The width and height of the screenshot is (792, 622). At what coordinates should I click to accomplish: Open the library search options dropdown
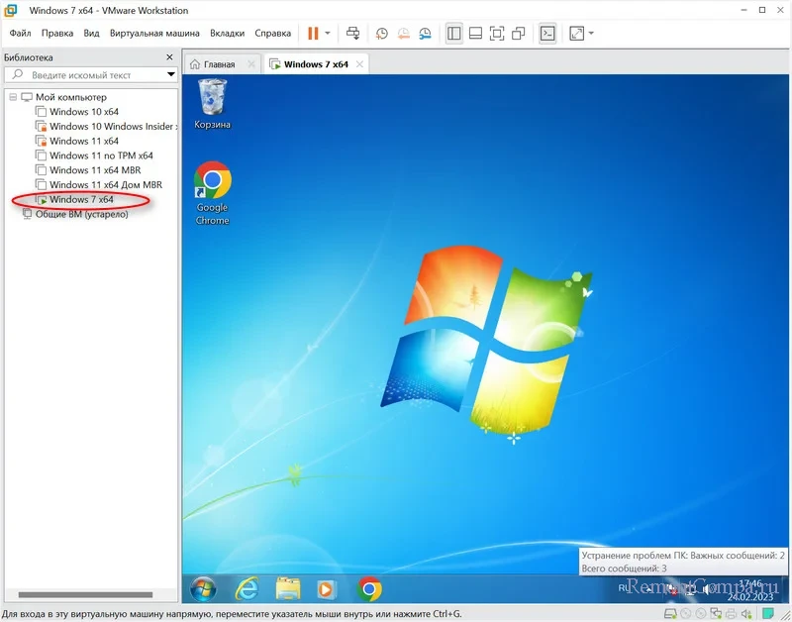click(171, 75)
